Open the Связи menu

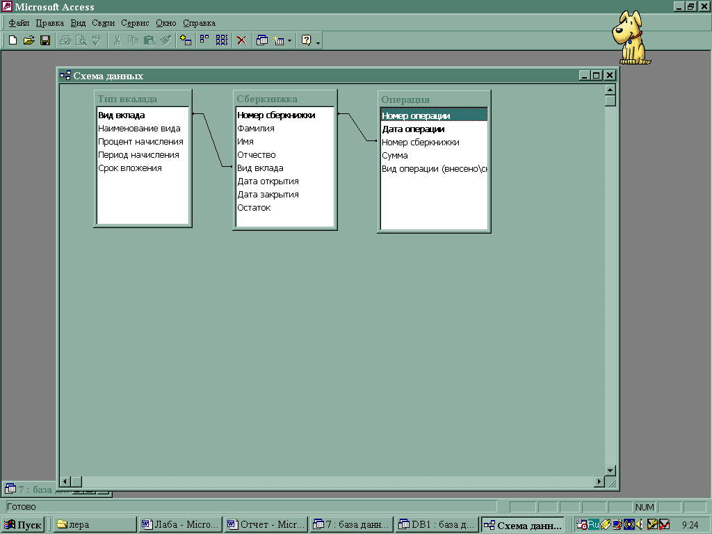[103, 23]
